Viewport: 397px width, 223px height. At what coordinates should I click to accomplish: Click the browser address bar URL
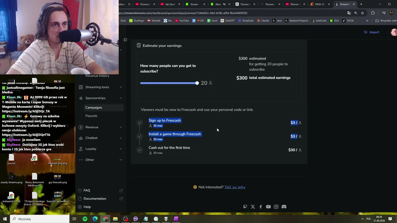tap(183, 13)
